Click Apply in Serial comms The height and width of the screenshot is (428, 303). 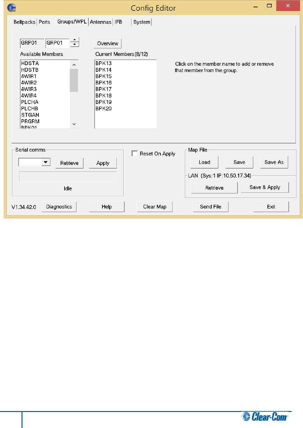(x=103, y=163)
